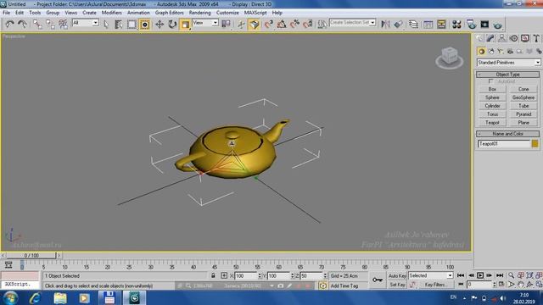Create a Box primitive

pos(492,89)
